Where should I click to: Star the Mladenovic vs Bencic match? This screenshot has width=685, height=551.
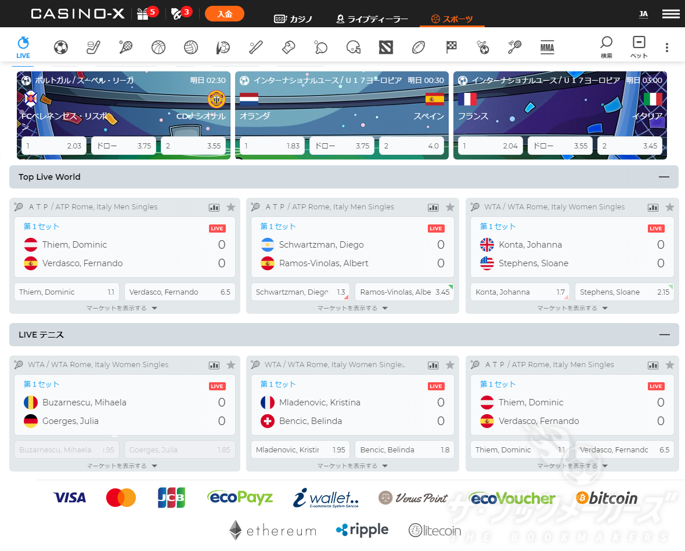[x=450, y=365]
